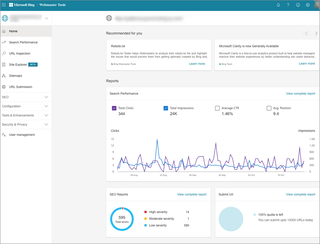Click the Average CTR value 1.46%
320x244 pixels.
(x=227, y=114)
